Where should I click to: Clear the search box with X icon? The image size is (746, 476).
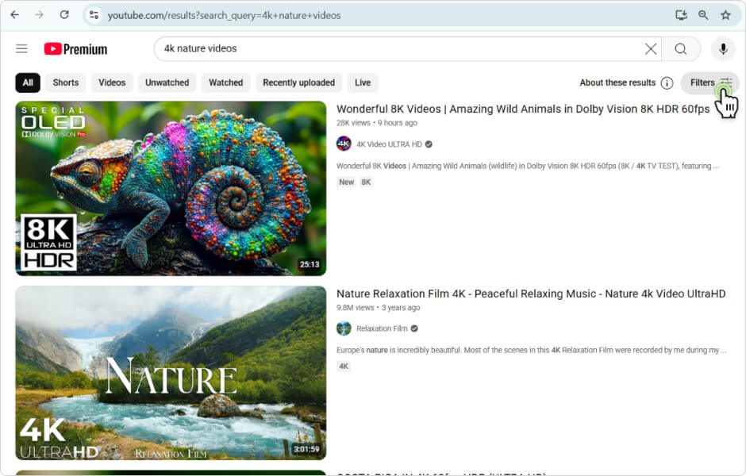pyautogui.click(x=651, y=49)
